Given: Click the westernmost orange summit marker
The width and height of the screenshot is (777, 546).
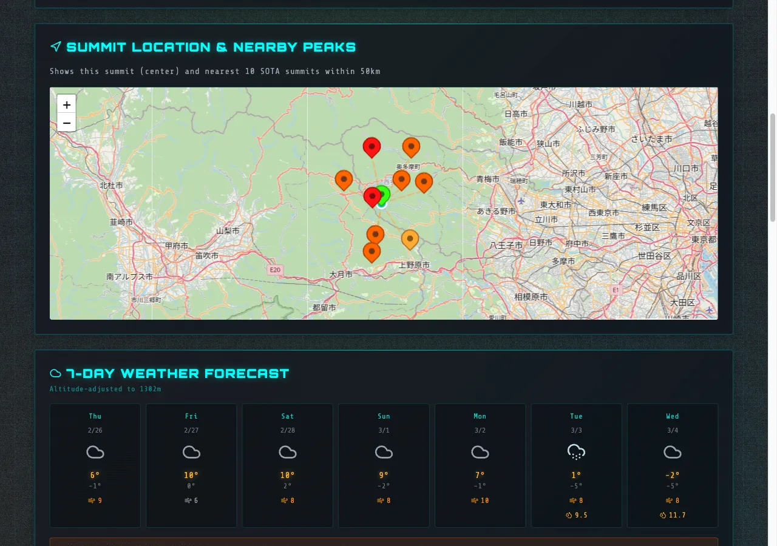Looking at the screenshot, I should pyautogui.click(x=344, y=179).
